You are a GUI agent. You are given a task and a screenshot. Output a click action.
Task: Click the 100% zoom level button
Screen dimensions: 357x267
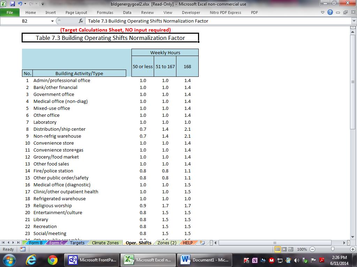[302, 249]
